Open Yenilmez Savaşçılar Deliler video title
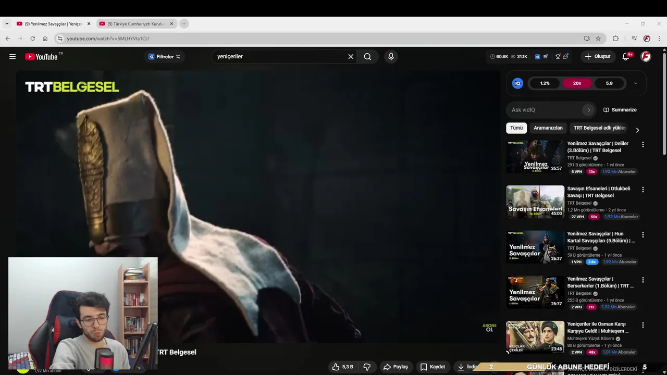Screen dimensions: 667x375 coord(598,147)
